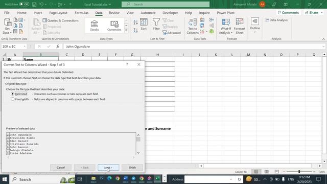The image size is (327, 184).
Task: Select the Fixed width radio option
Action: [12, 99]
